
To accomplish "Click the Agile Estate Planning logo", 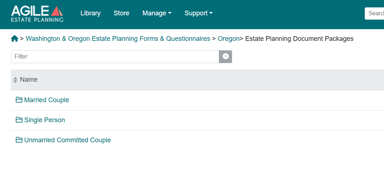I will pos(37,14).
